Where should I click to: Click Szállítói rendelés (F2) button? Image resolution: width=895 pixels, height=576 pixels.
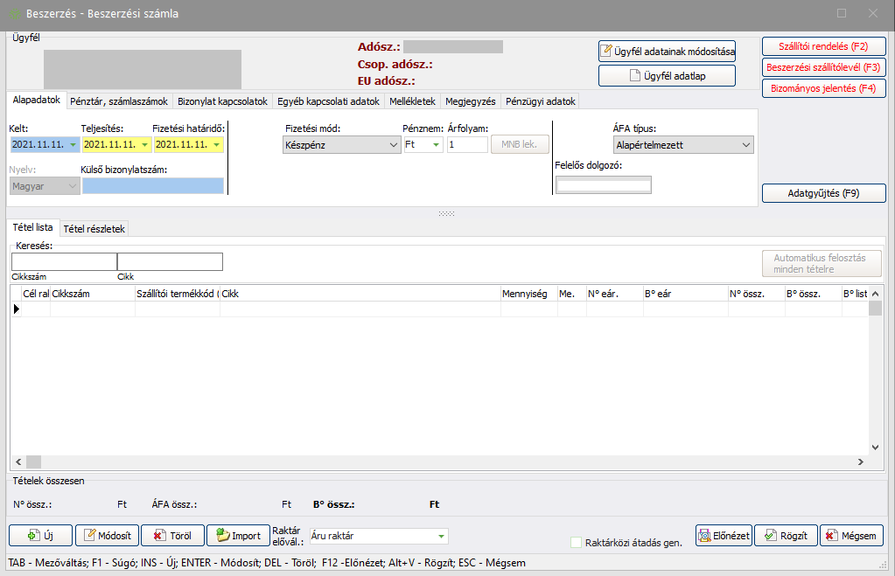coord(823,46)
